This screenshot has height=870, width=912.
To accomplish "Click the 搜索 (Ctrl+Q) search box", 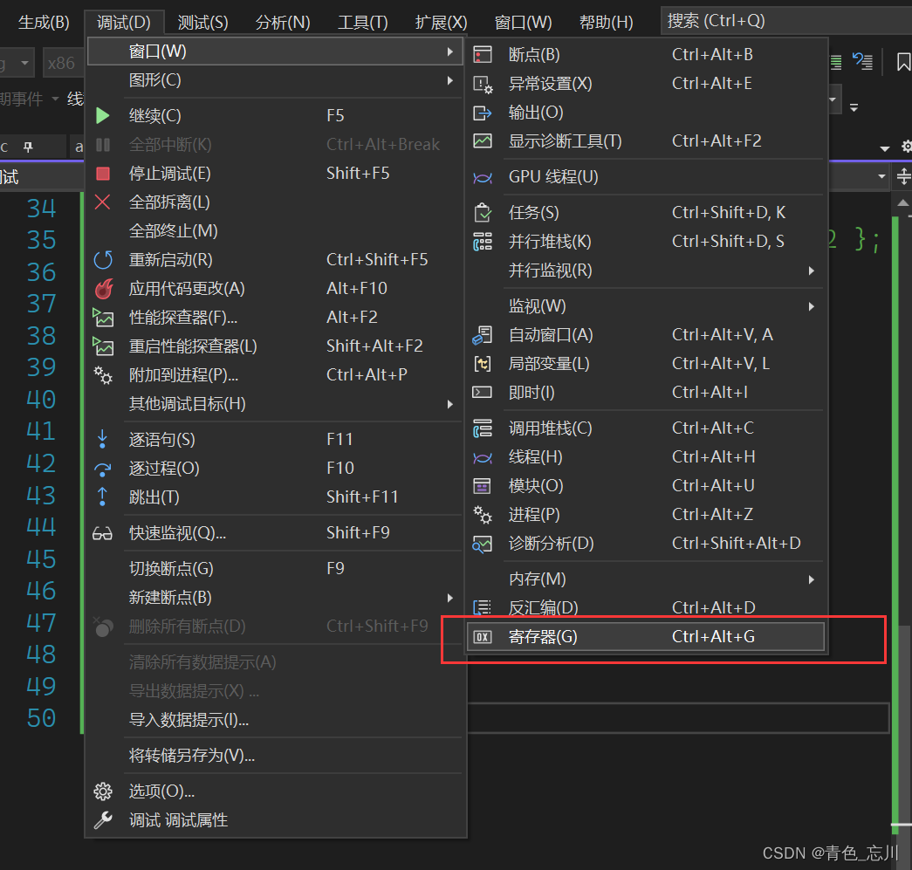I will [x=786, y=21].
